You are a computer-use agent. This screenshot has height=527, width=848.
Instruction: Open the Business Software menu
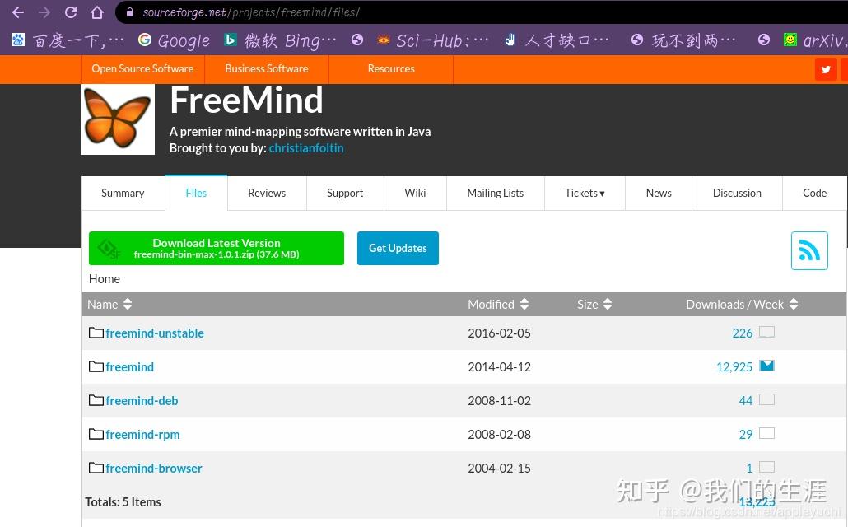267,68
